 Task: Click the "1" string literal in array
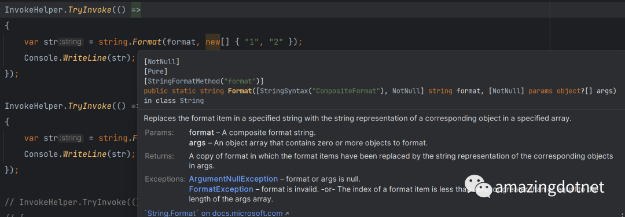coord(252,42)
